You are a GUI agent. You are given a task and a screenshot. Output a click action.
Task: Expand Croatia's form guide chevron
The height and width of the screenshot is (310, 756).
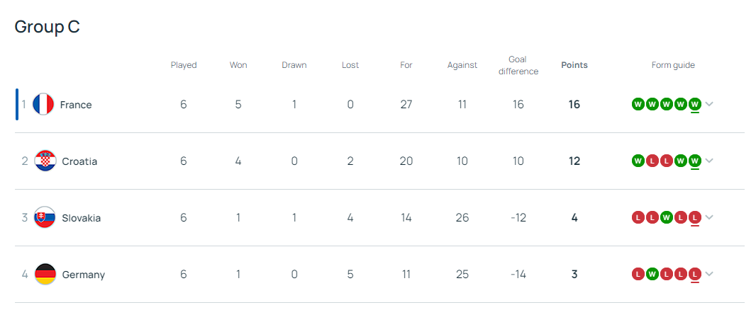(709, 161)
